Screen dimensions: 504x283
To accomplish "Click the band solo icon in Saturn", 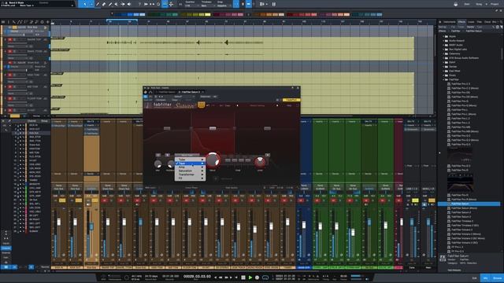I will pyautogui.click(x=167, y=155).
